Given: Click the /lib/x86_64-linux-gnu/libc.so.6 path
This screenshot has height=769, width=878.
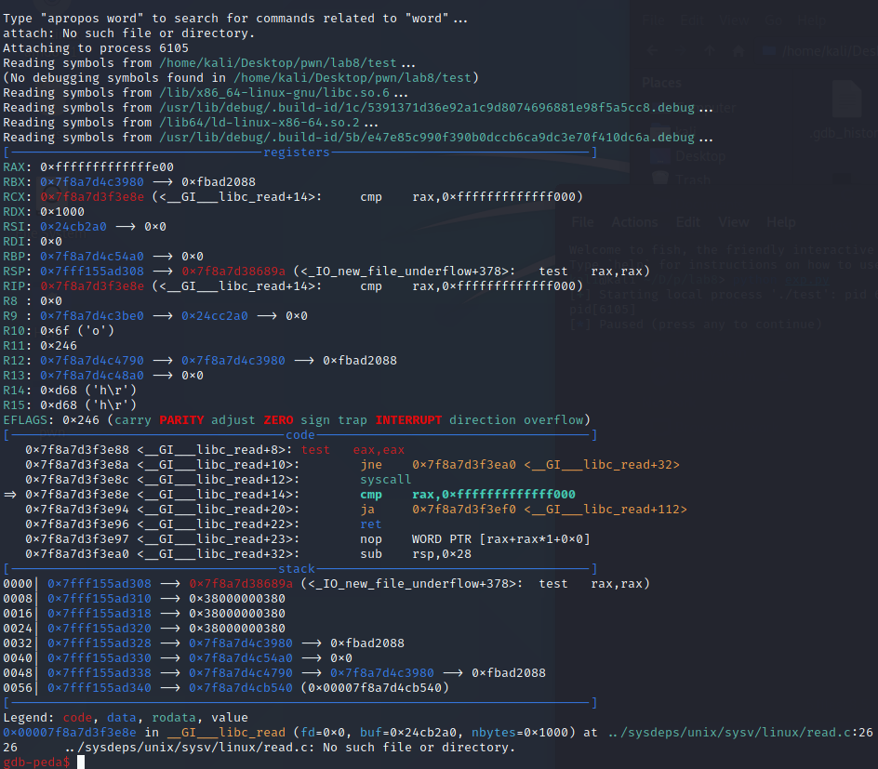Looking at the screenshot, I should 274,92.
